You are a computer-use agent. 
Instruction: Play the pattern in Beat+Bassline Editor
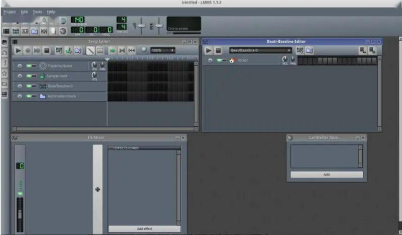point(209,50)
